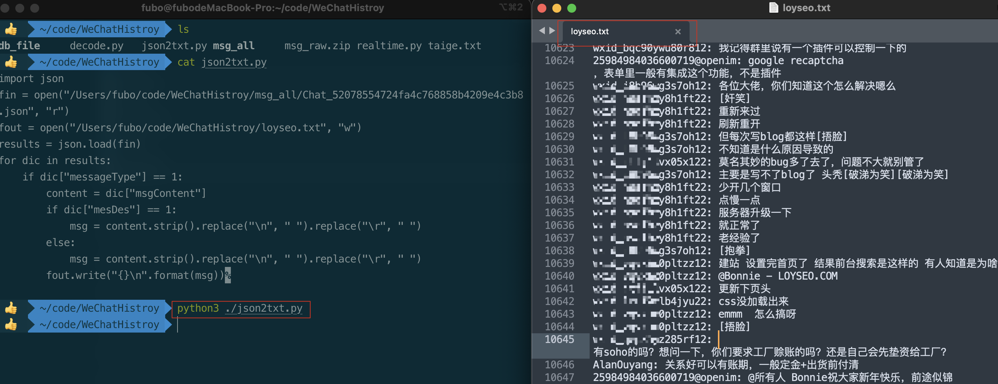Click the right tab navigation arrow
Screen dimensions: 998x384
(x=552, y=31)
